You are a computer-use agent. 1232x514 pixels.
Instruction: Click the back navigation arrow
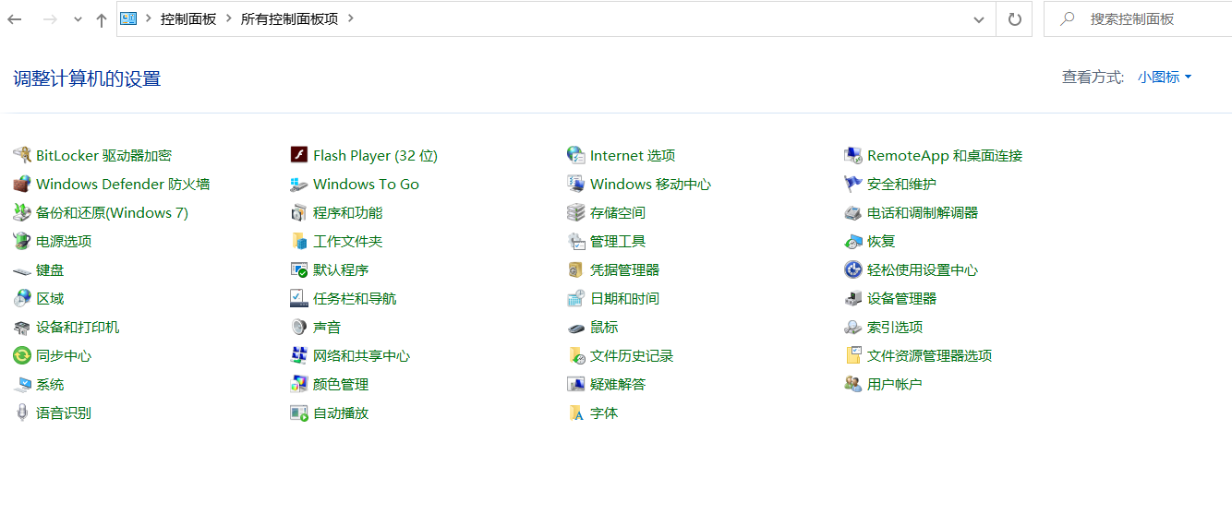(15, 19)
